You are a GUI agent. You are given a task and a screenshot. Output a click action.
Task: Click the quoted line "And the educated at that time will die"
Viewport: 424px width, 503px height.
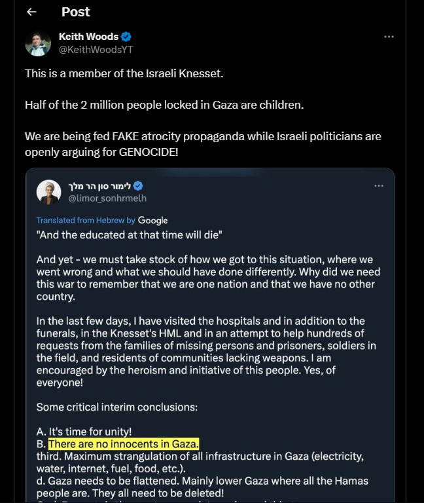coord(131,235)
